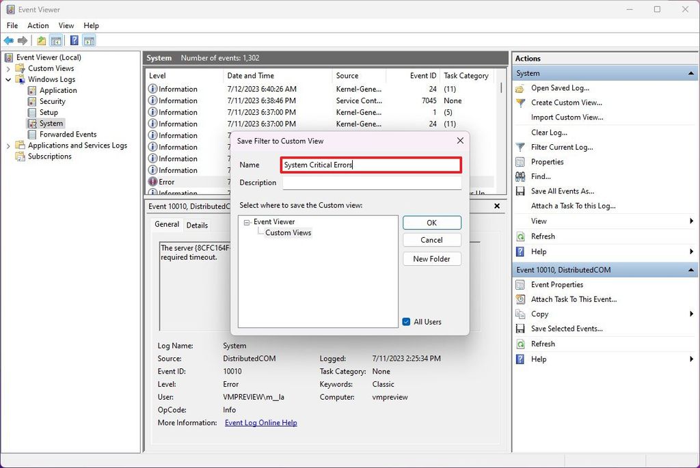Expand the Applications and Services Logs node
700x468 pixels.
click(8, 145)
